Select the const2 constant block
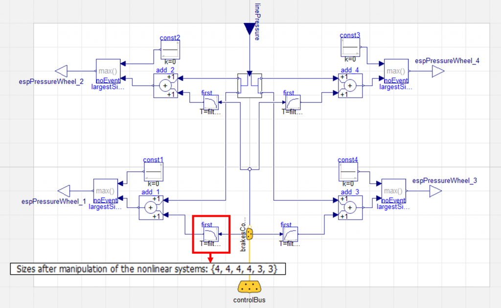Screen dimensions: 501x308 click(170, 50)
